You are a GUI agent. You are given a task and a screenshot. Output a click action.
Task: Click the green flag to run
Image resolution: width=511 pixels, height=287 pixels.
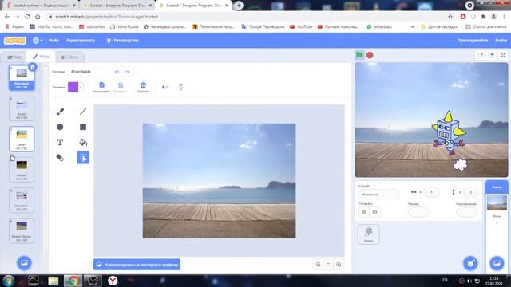(x=359, y=55)
